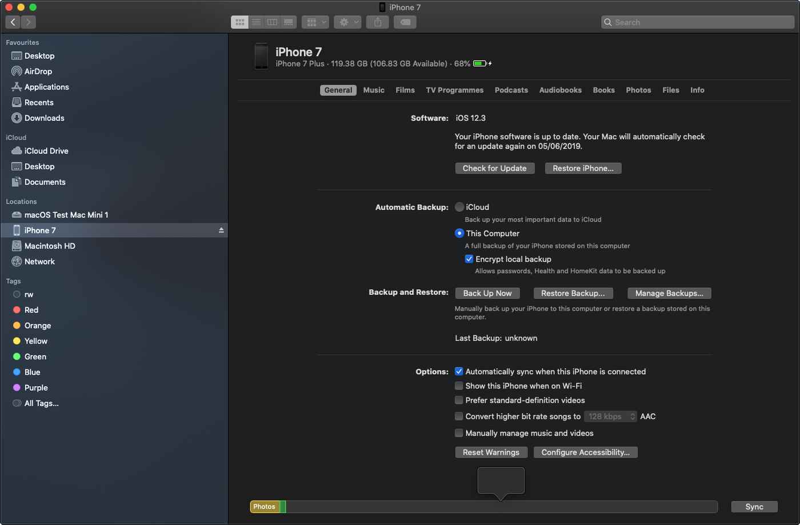
Task: Open the 128 kbps bit rate dropdown
Action: coord(610,416)
